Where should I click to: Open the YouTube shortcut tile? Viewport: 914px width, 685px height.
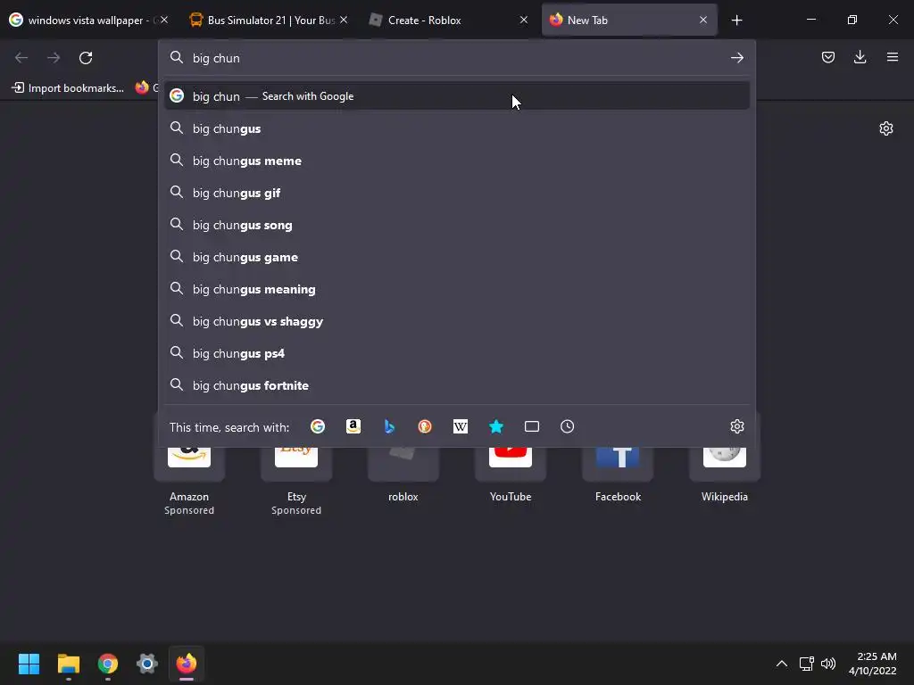(x=511, y=463)
